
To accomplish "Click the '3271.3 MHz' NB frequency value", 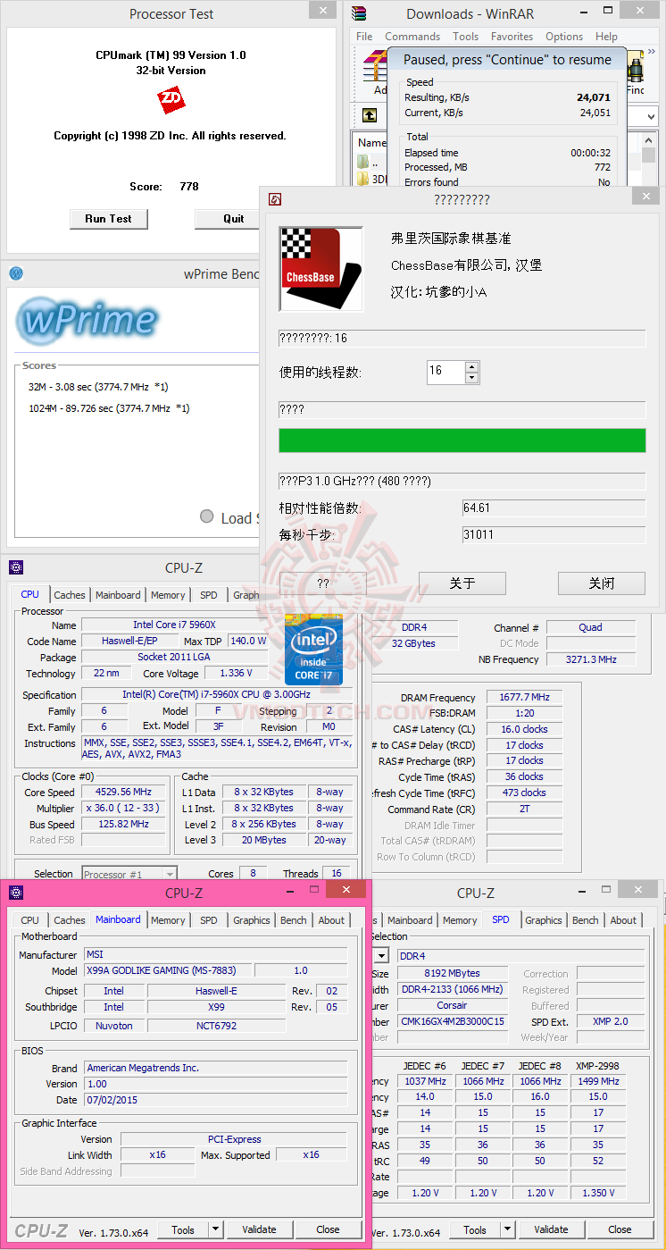I will [x=591, y=659].
